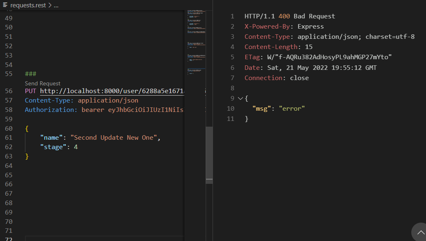Viewport: 426px width, 241px height.
Task: Click the opening brace on line 60
Action: click(27, 129)
